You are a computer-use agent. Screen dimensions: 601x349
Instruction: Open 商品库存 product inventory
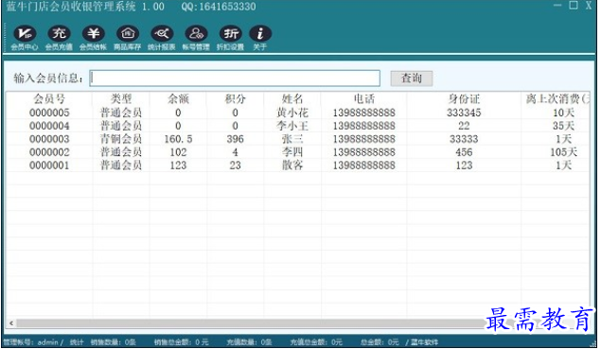click(128, 38)
